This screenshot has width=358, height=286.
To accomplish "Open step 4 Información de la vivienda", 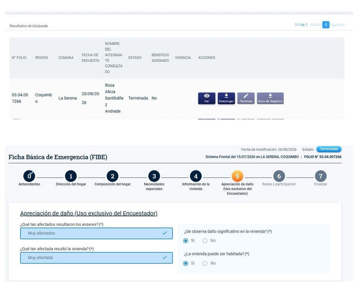I will tap(196, 176).
